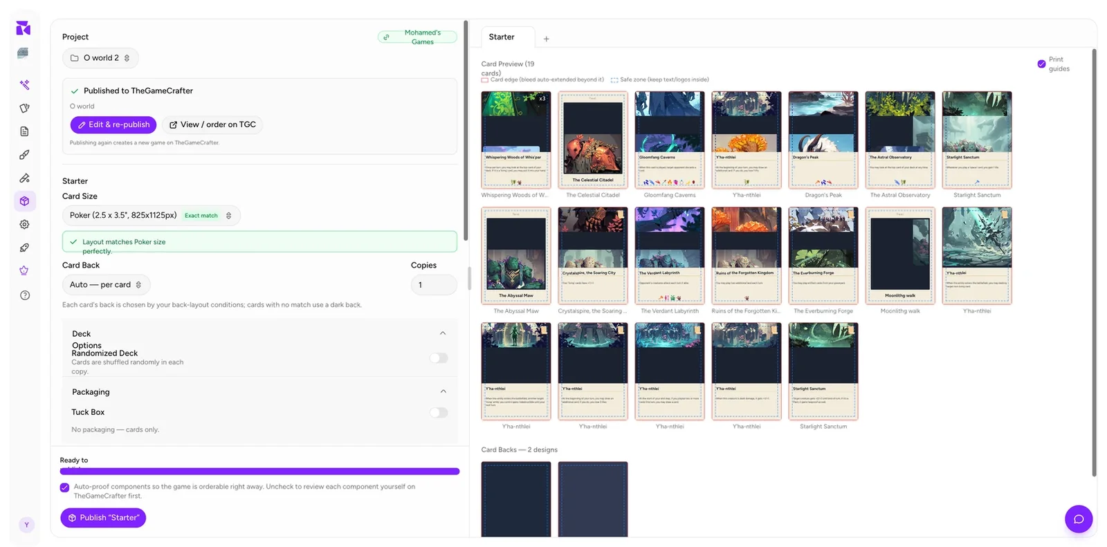The image size is (1107, 547).
Task: Select the Whispering Woods card thumbnail
Action: [x=516, y=140]
